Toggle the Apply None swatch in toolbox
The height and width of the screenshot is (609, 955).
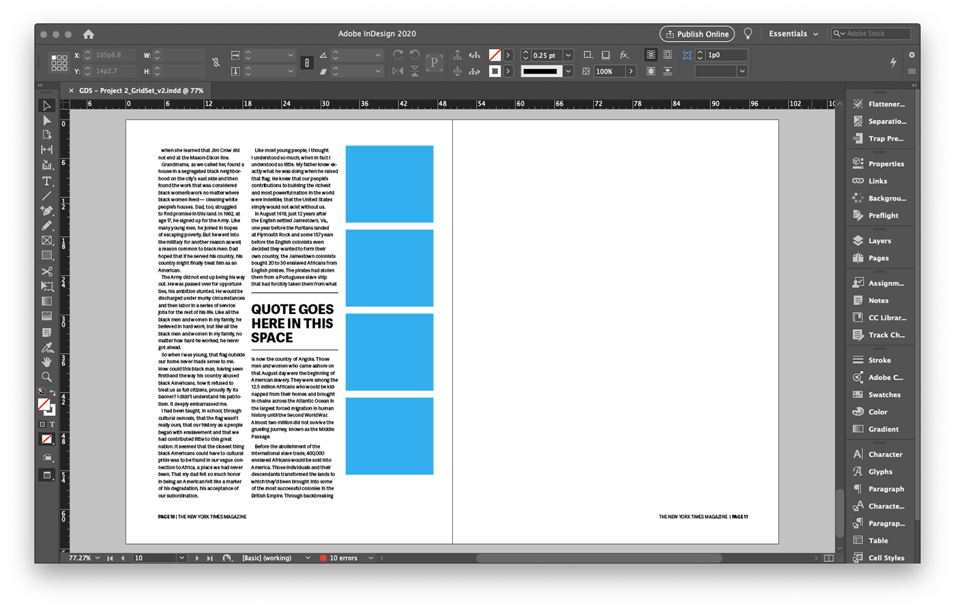click(46, 440)
